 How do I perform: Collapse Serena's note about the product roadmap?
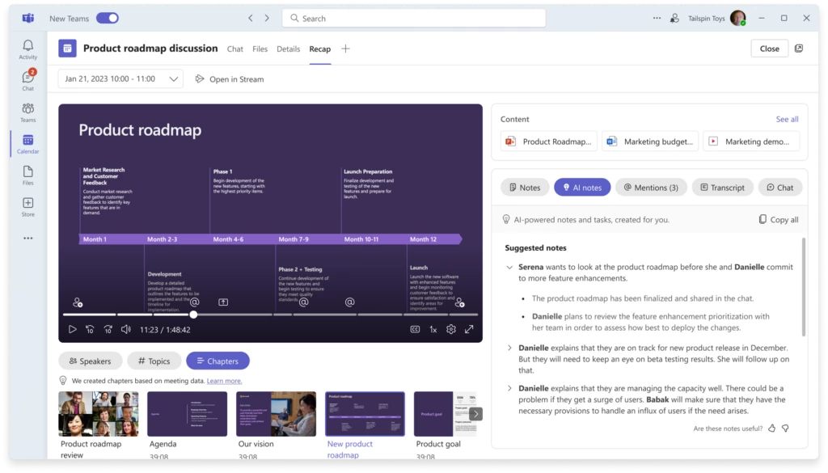508,266
